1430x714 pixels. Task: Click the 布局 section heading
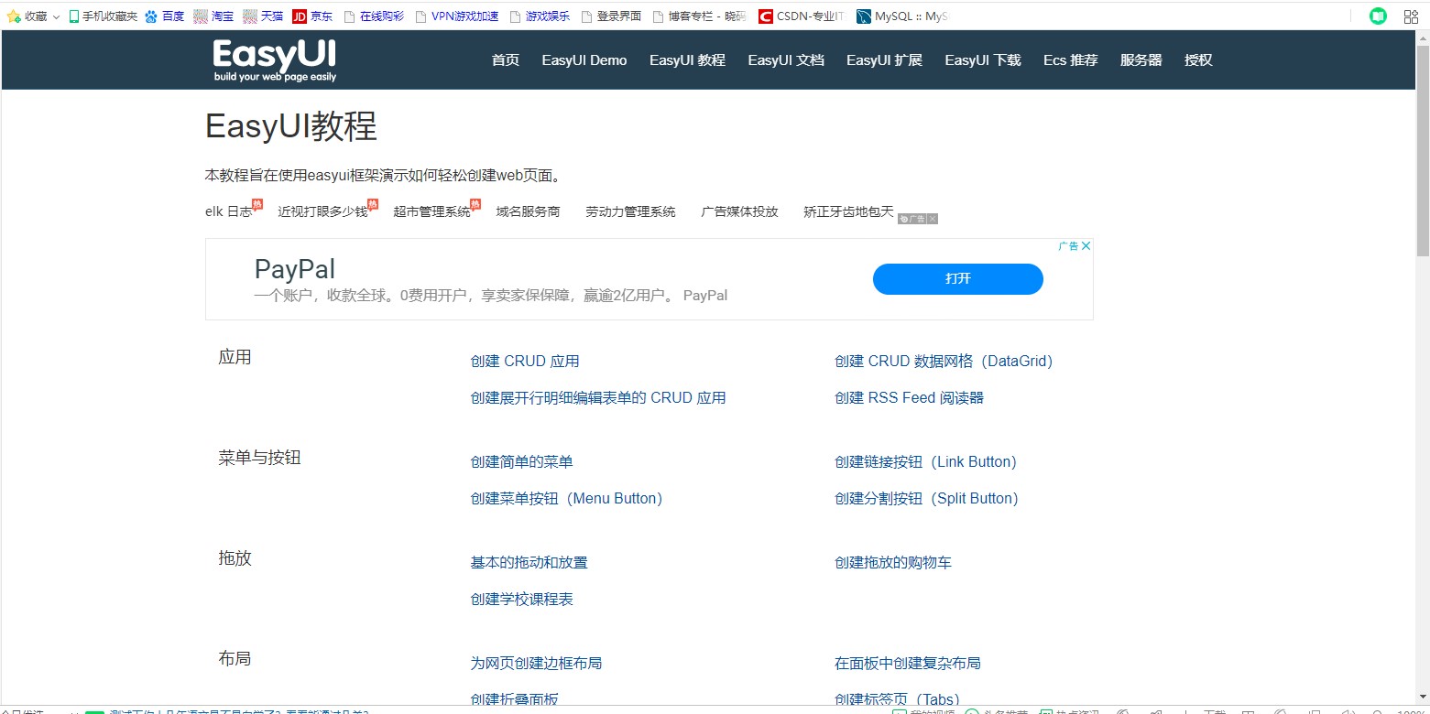coord(235,659)
